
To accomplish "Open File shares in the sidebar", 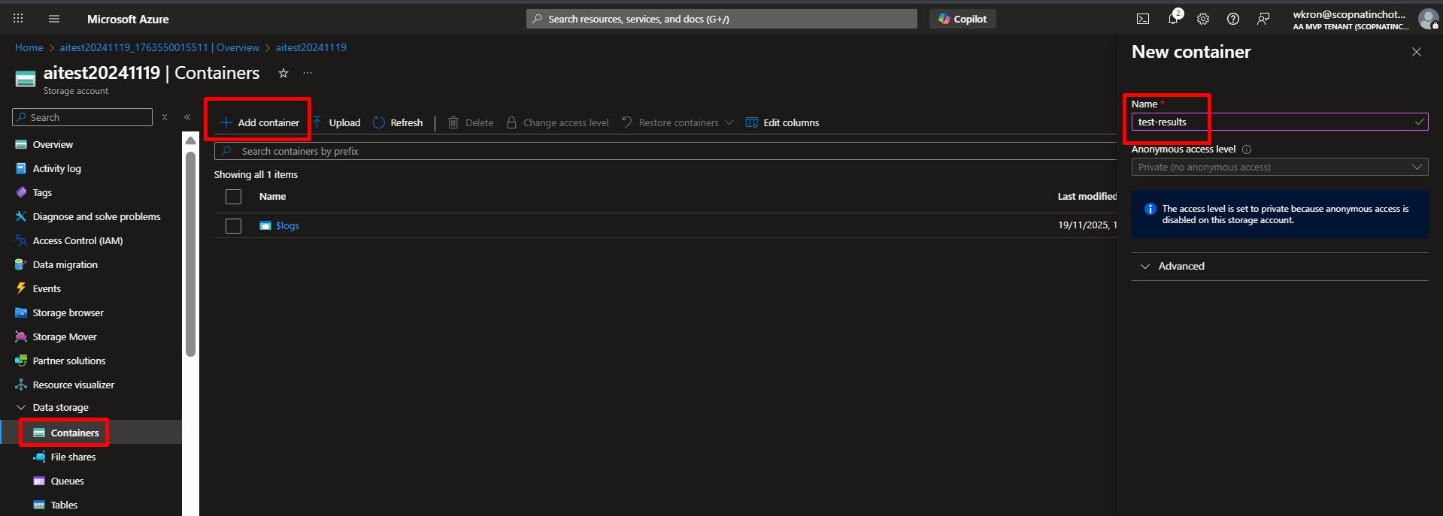I will (73, 457).
